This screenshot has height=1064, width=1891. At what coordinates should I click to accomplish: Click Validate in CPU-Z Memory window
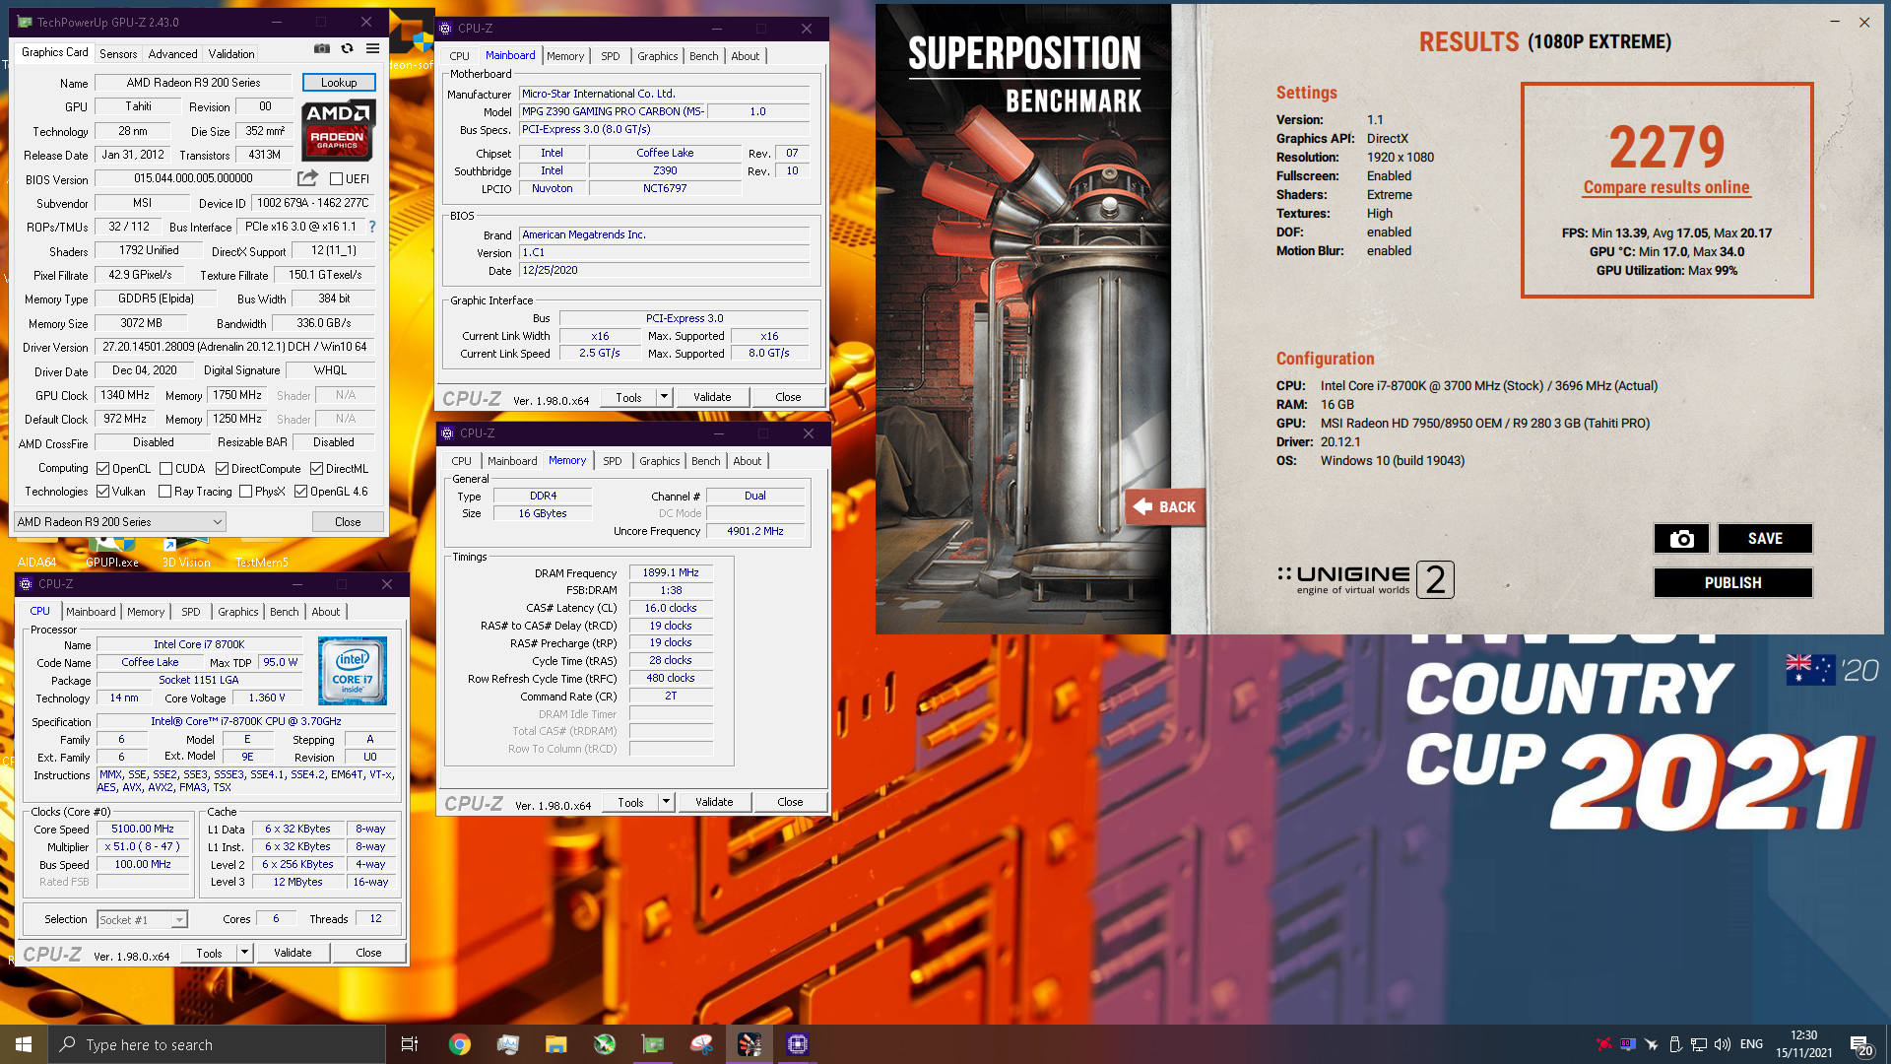click(x=714, y=802)
